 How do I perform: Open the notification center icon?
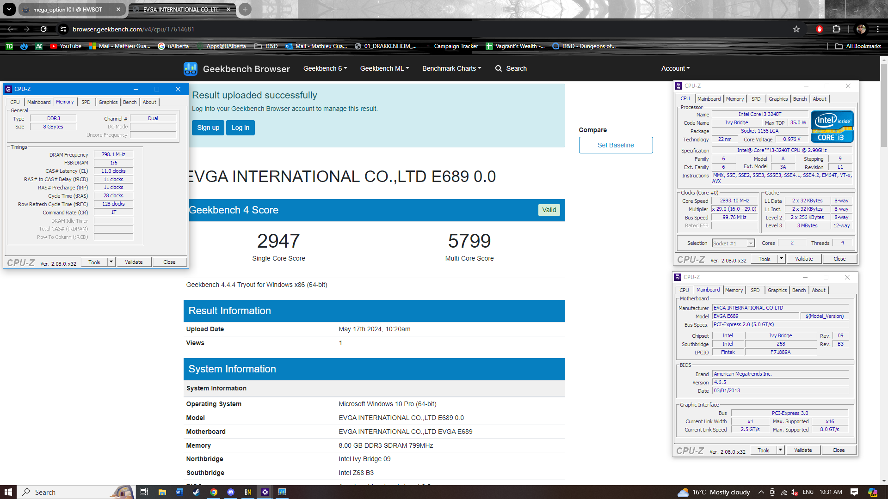tap(854, 492)
